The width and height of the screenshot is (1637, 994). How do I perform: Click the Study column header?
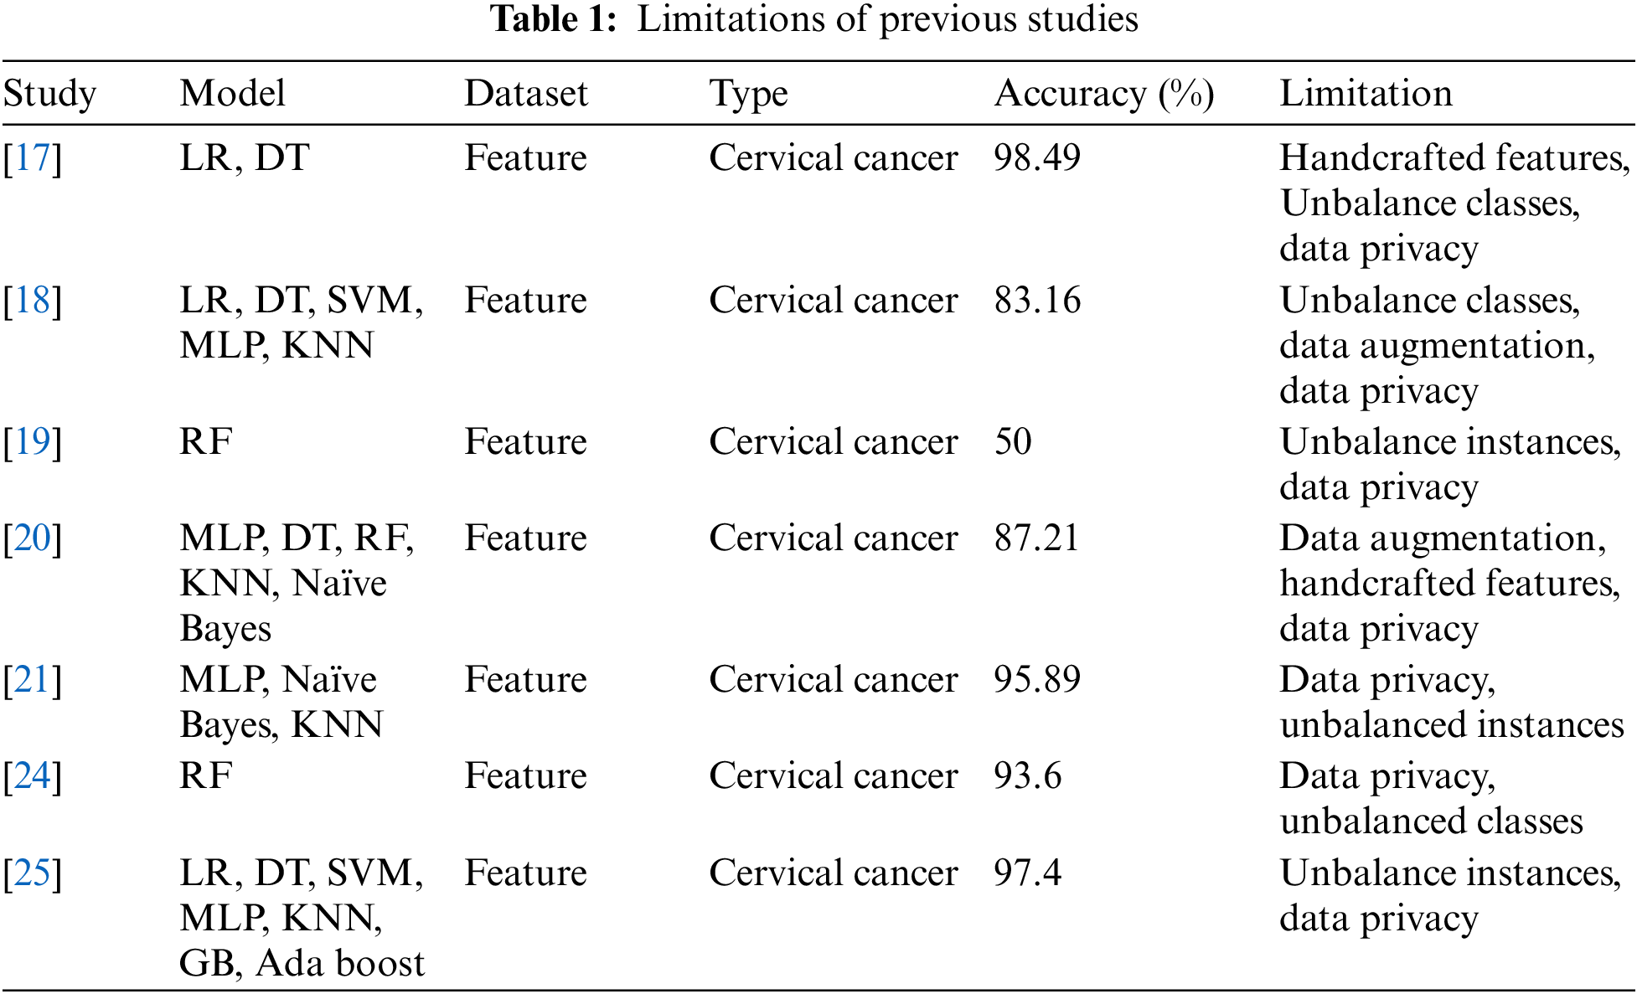pos(49,94)
